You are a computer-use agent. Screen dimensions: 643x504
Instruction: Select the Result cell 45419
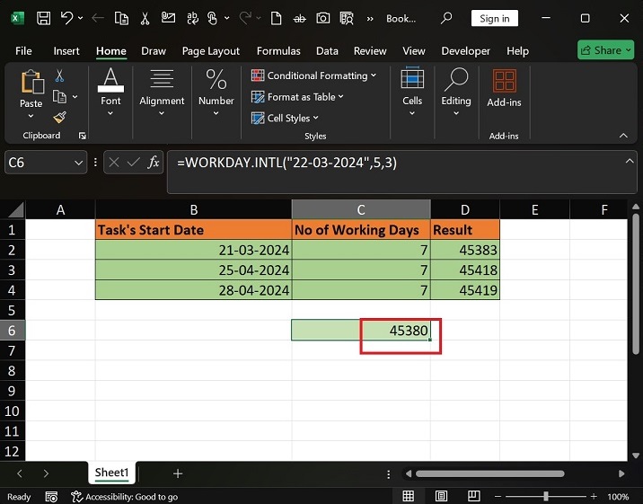click(x=465, y=290)
